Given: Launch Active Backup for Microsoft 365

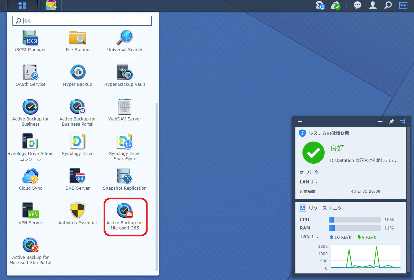Looking at the screenshot, I should tap(125, 216).
